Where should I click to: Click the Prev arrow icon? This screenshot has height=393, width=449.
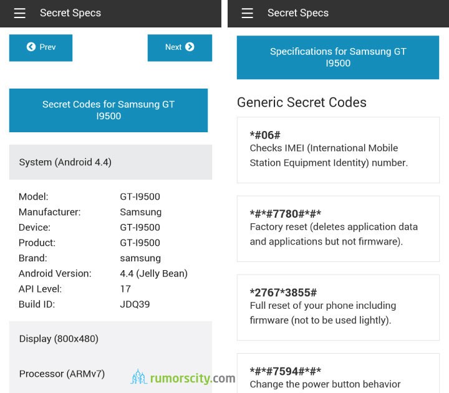[31, 47]
